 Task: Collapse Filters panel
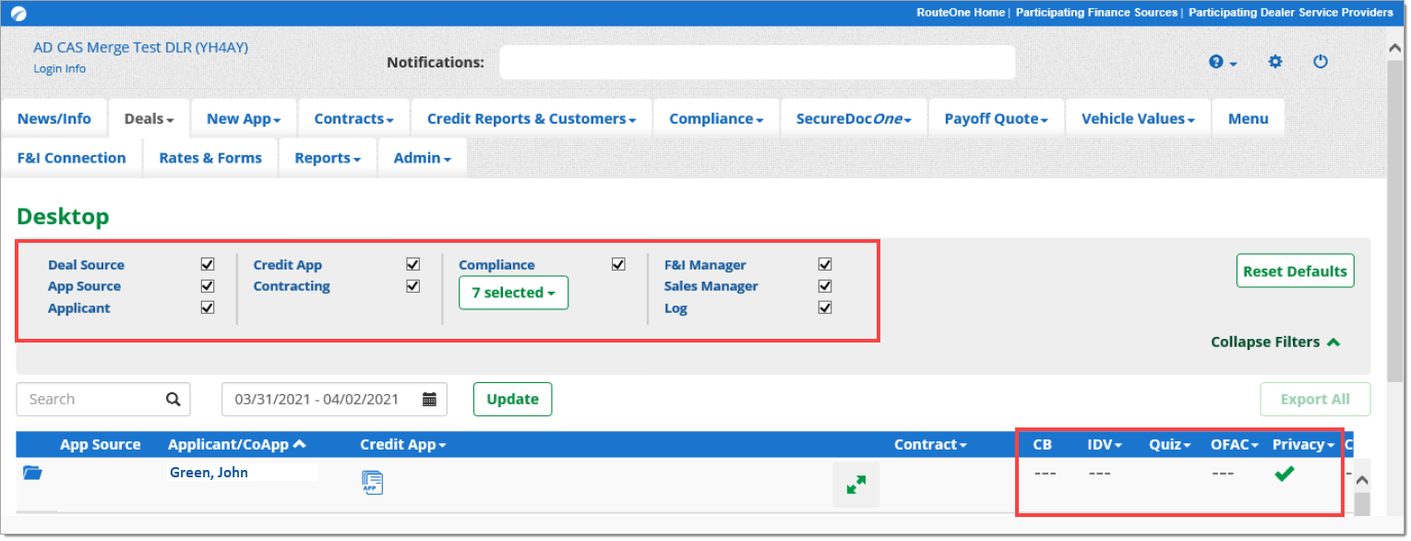coord(1275,342)
